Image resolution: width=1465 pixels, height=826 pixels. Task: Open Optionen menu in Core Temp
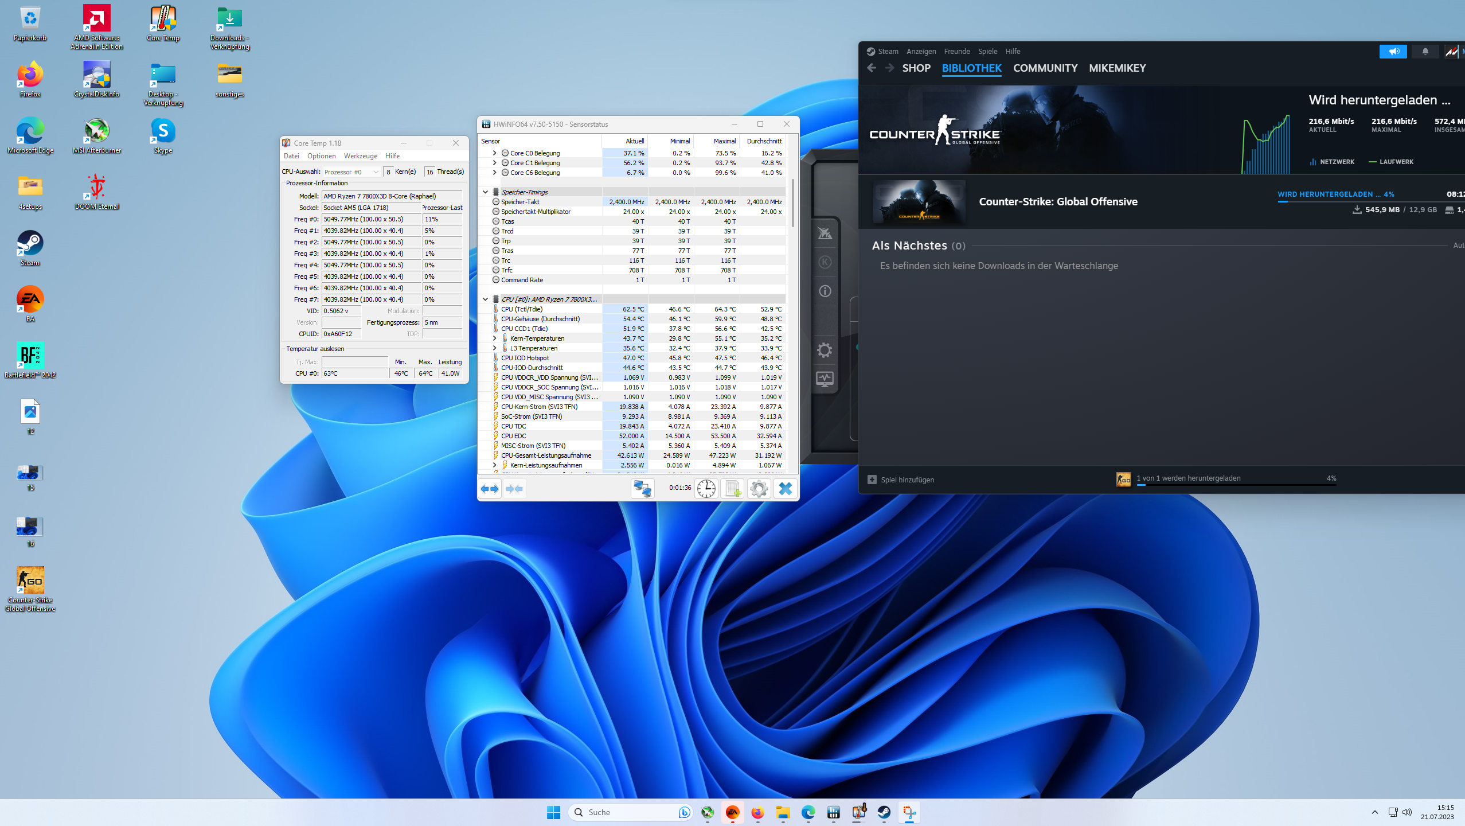pyautogui.click(x=321, y=156)
